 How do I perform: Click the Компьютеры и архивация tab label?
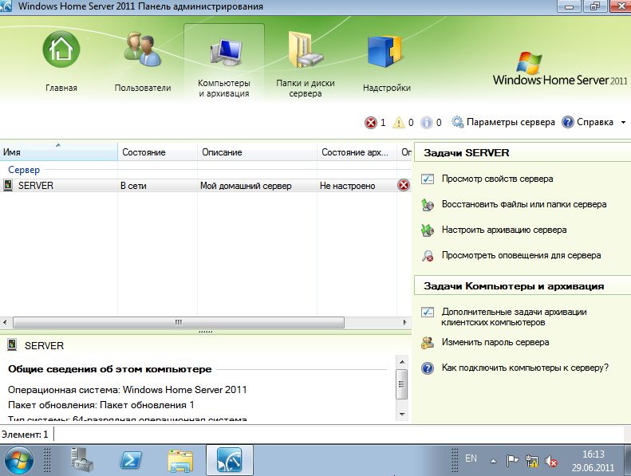click(224, 89)
